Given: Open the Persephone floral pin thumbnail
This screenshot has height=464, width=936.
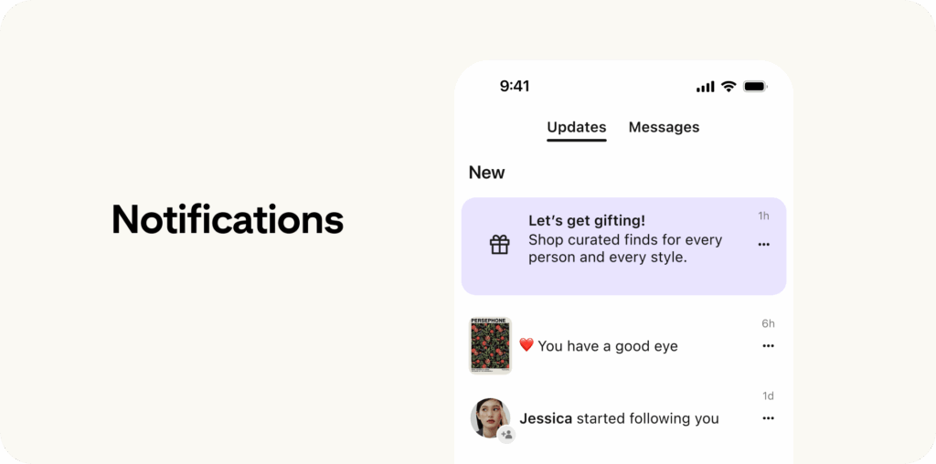Looking at the screenshot, I should (x=490, y=345).
